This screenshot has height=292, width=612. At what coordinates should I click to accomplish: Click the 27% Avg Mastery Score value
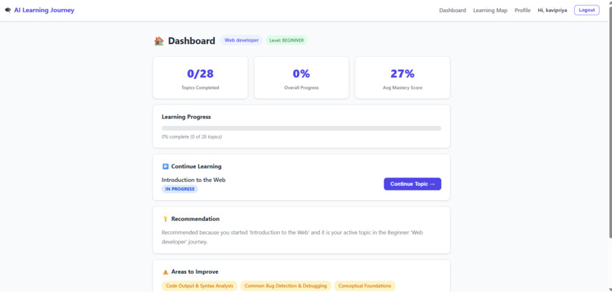coord(402,74)
